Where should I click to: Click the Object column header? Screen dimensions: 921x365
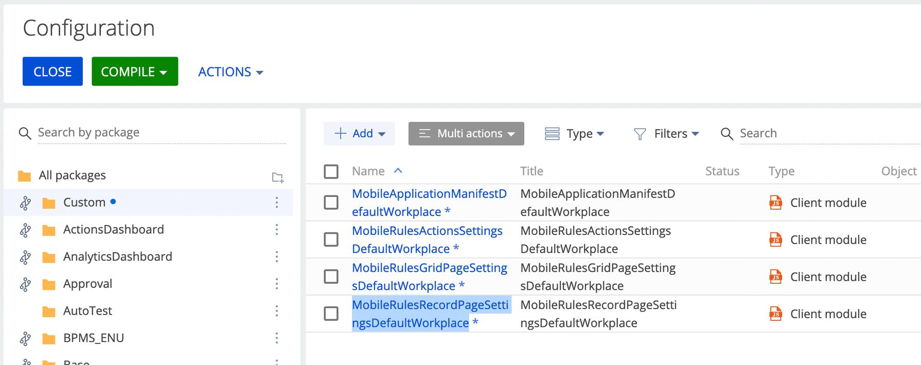click(x=899, y=171)
